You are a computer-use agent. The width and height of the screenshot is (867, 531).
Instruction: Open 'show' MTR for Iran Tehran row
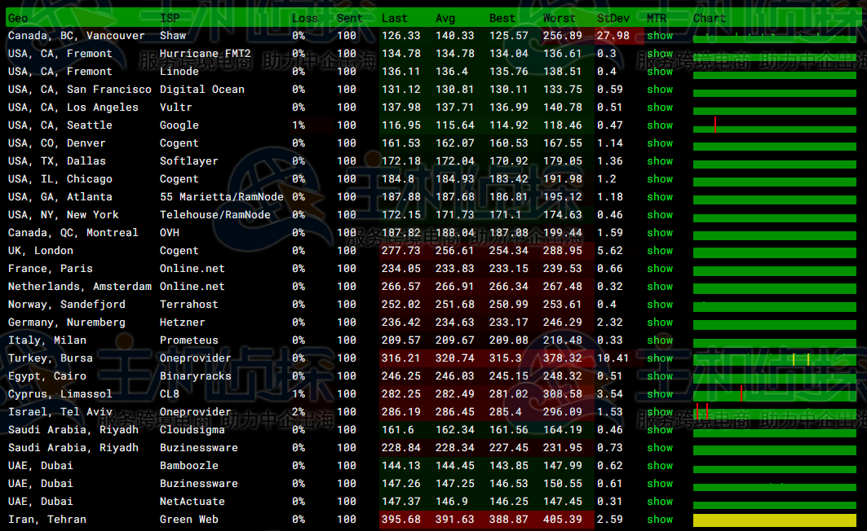coord(660,520)
